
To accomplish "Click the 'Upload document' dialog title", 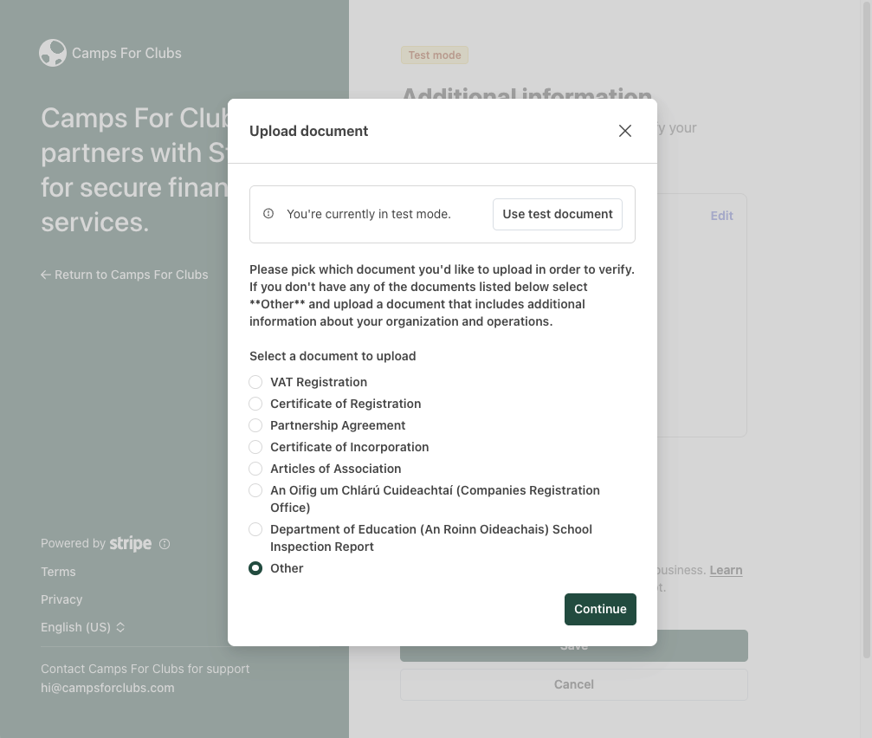I will coord(308,131).
